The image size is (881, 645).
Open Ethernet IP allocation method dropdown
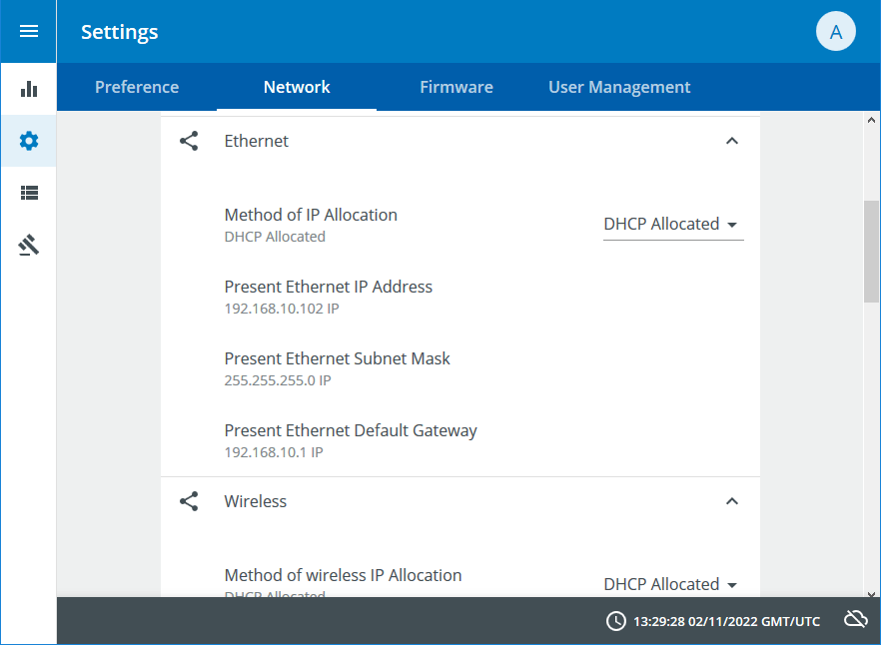(x=672, y=225)
